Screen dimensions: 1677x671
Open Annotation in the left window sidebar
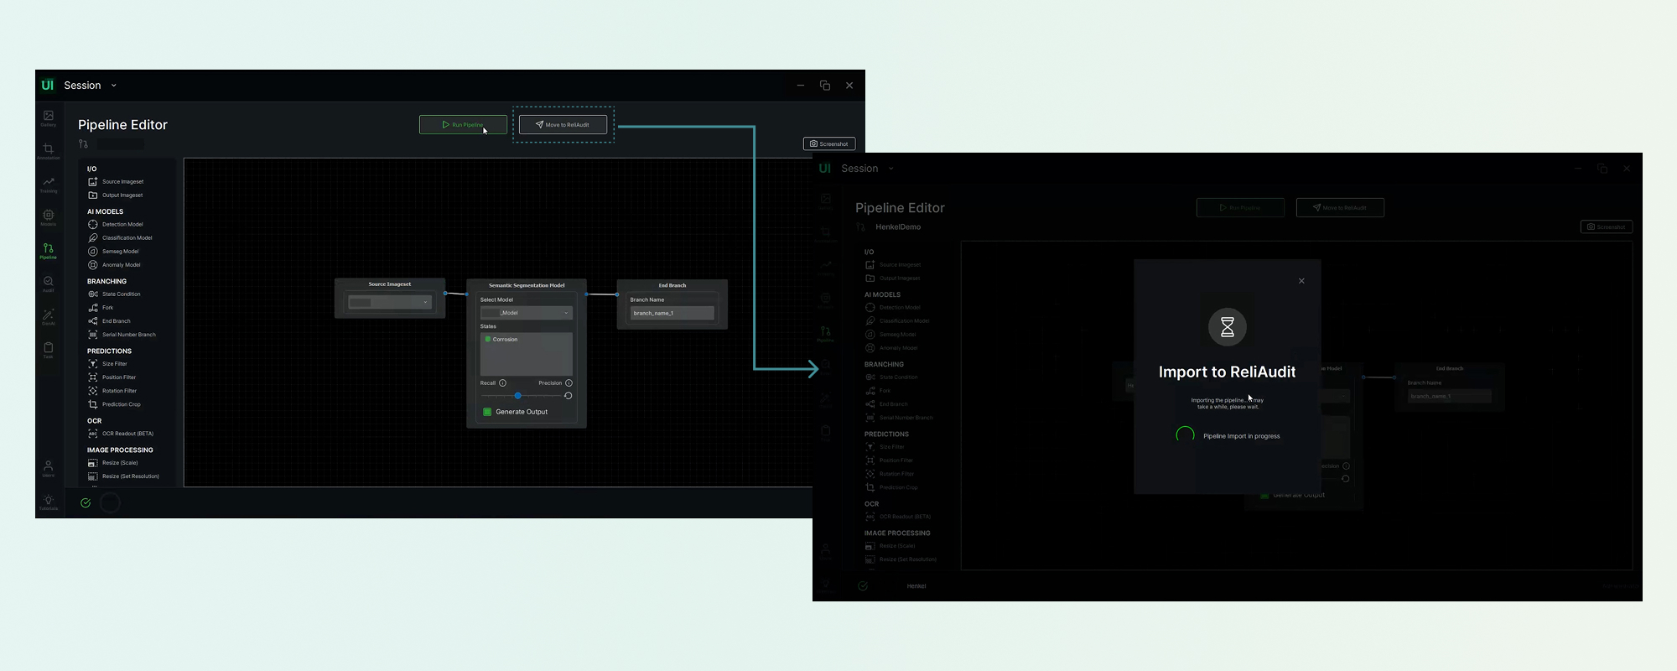pyautogui.click(x=49, y=151)
